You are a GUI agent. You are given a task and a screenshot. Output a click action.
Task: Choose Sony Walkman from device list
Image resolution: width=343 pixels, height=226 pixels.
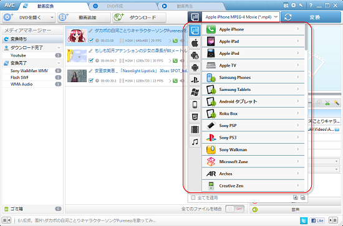[253, 149]
